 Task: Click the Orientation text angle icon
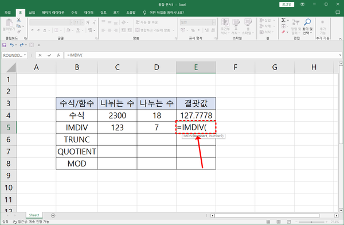pyautogui.click(x=123, y=22)
